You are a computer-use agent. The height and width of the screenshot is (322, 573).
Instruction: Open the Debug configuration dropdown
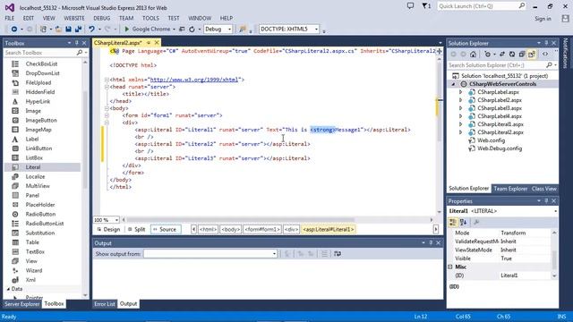click(218, 29)
